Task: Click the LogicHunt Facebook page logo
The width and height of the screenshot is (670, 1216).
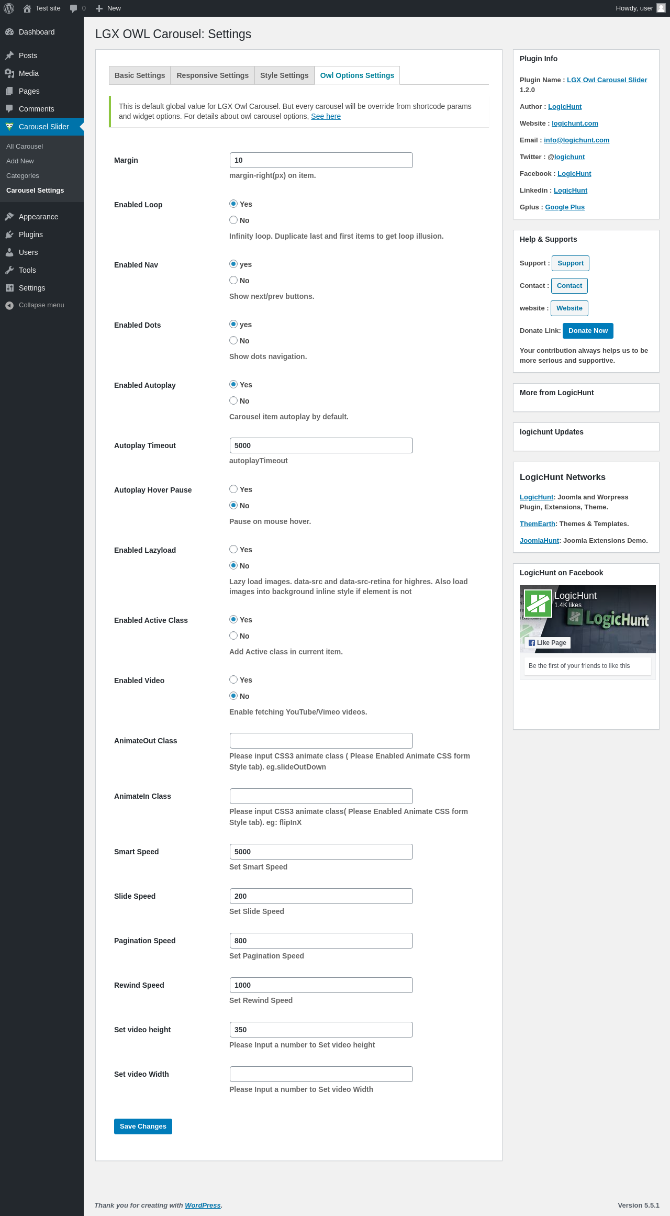Action: [538, 604]
